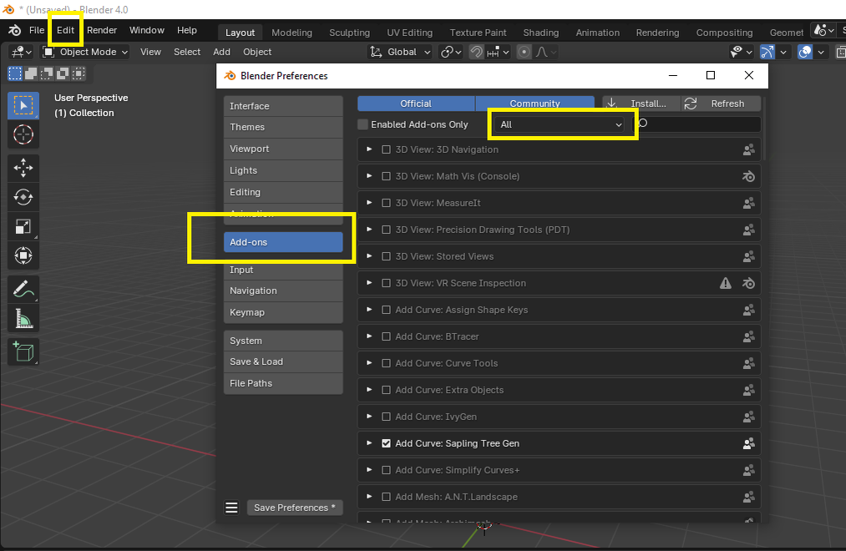Expand Add Curve: Curve Tools details
Screen dimensions: 846x551
click(x=369, y=363)
